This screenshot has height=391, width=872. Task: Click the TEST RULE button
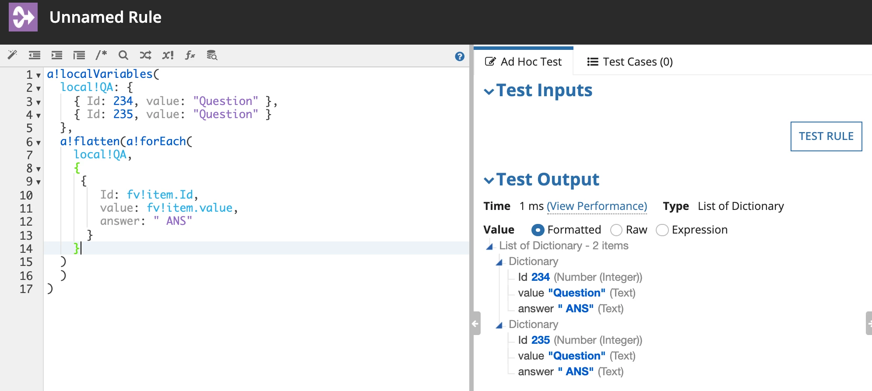(826, 136)
